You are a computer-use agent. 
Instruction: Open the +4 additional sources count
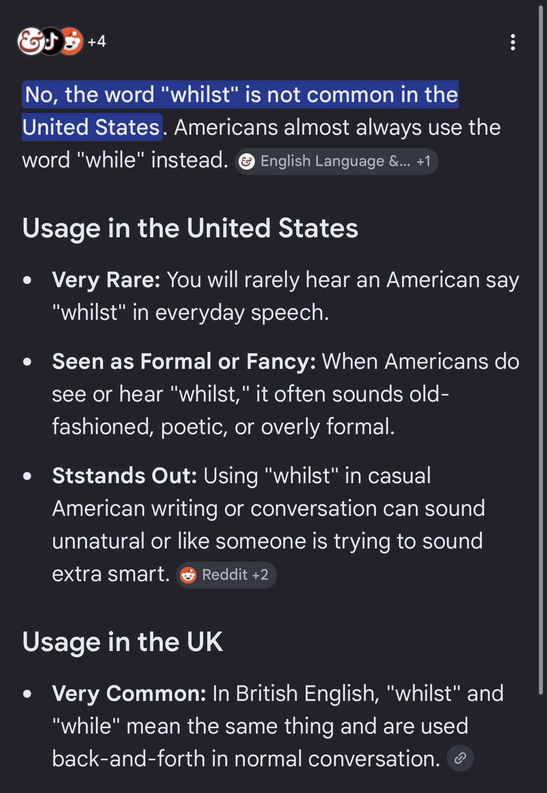tap(97, 41)
